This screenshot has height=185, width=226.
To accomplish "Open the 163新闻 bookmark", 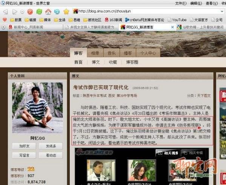I will point(114,20).
